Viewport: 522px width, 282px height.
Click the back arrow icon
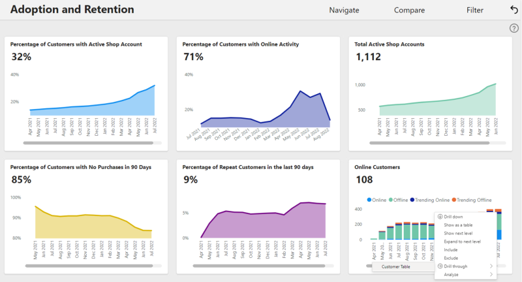(x=514, y=10)
